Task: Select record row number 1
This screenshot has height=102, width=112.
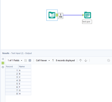Action: 12,70
